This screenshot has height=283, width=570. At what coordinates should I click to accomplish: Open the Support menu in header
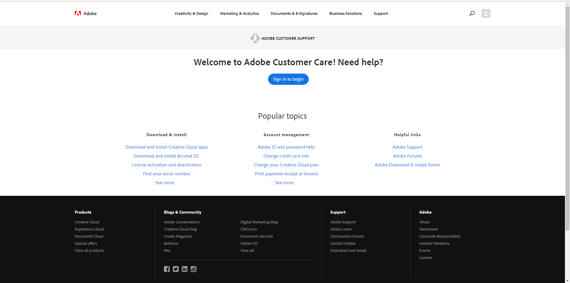381,13
